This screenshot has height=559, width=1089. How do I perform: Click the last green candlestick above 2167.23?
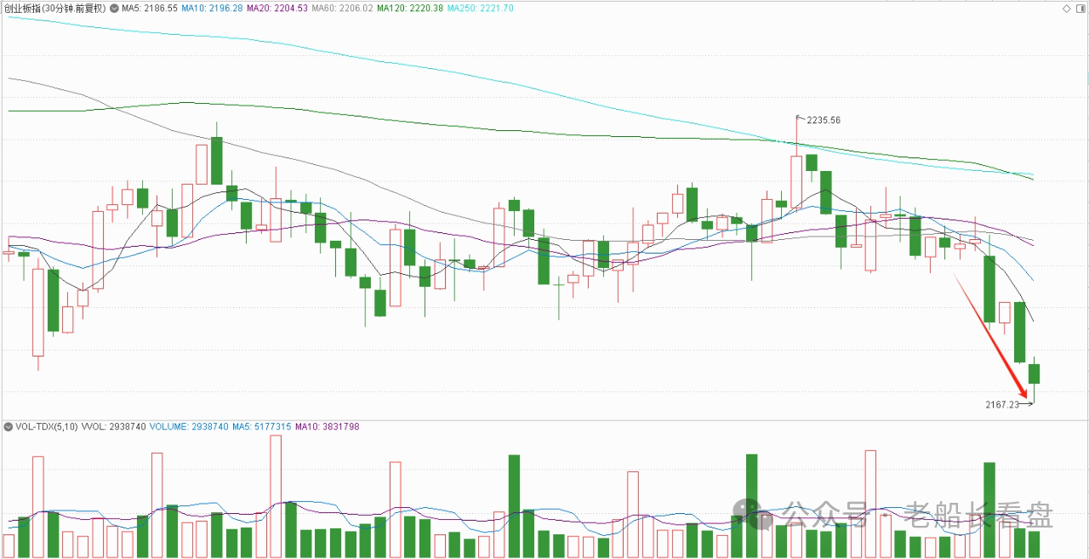(x=1035, y=374)
